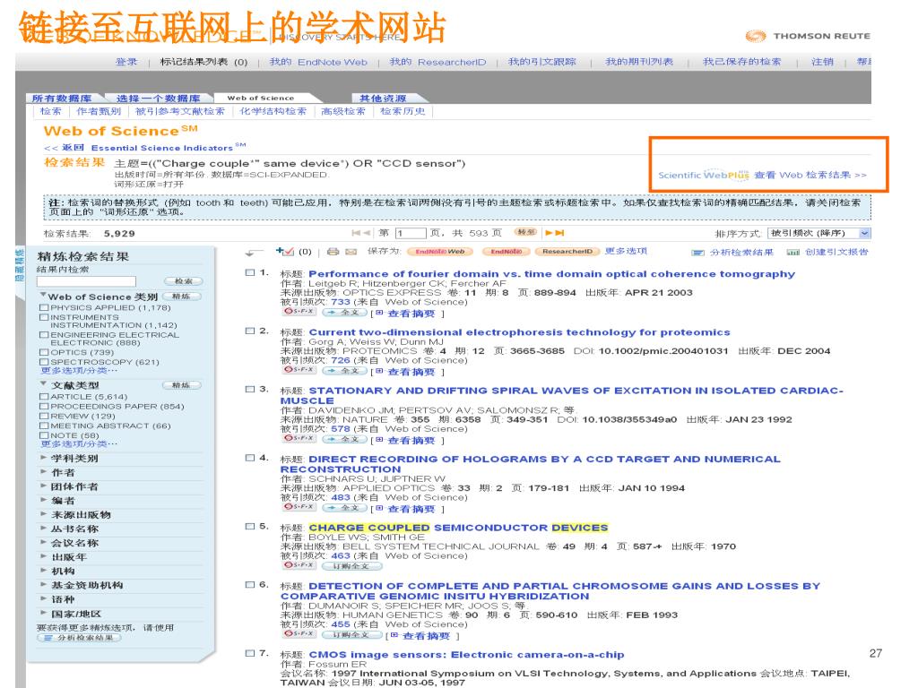Open CMOS image sensors result title
Image resolution: width=918 pixels, height=688 pixels.
coord(466,655)
